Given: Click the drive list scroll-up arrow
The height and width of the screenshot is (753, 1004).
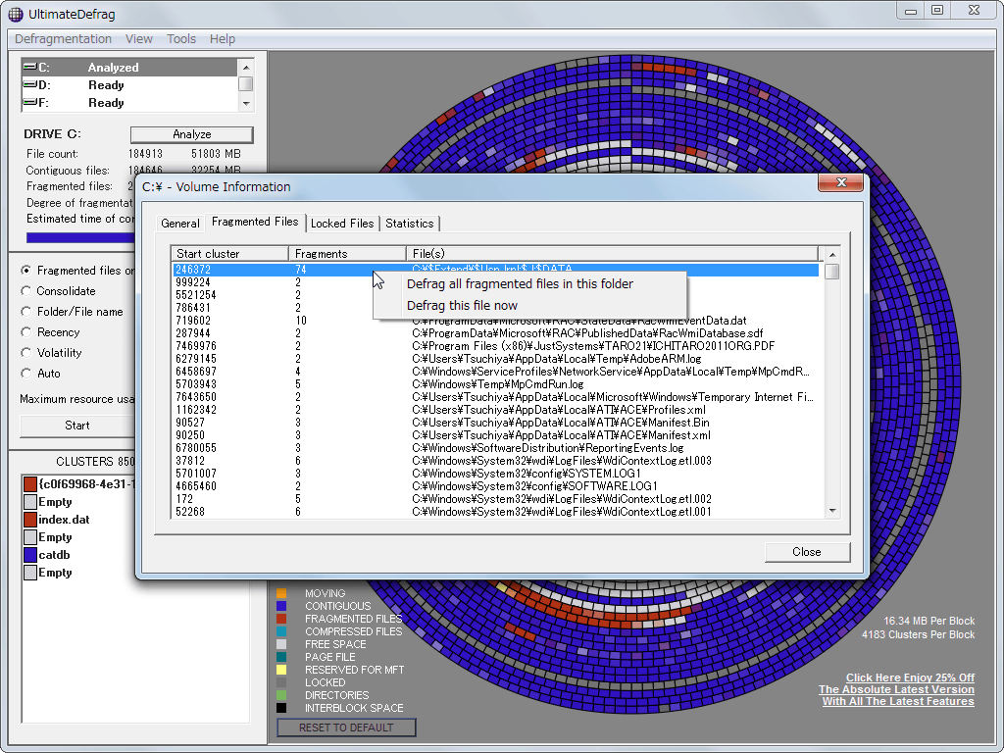Looking at the screenshot, I should (x=246, y=68).
